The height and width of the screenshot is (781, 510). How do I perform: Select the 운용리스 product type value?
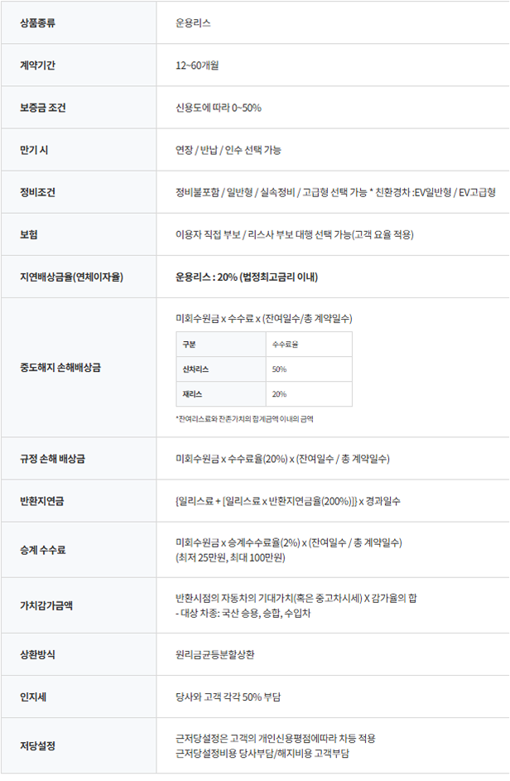click(x=193, y=22)
